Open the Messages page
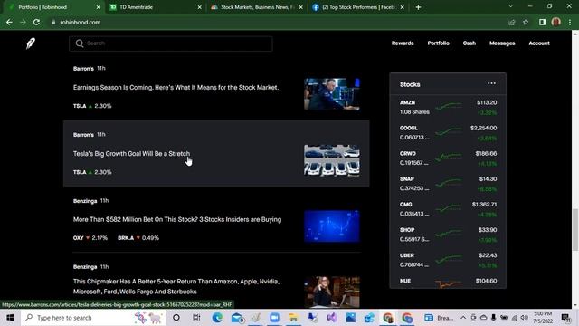This screenshot has height=326, width=579. [x=502, y=43]
